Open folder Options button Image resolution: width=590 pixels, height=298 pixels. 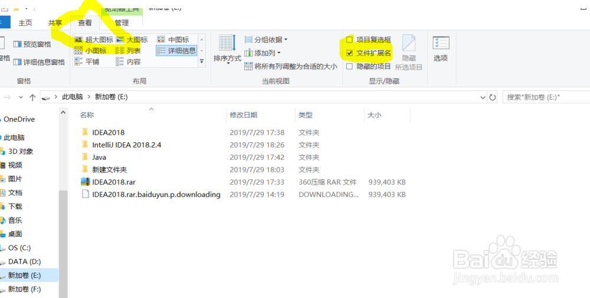[x=441, y=49]
